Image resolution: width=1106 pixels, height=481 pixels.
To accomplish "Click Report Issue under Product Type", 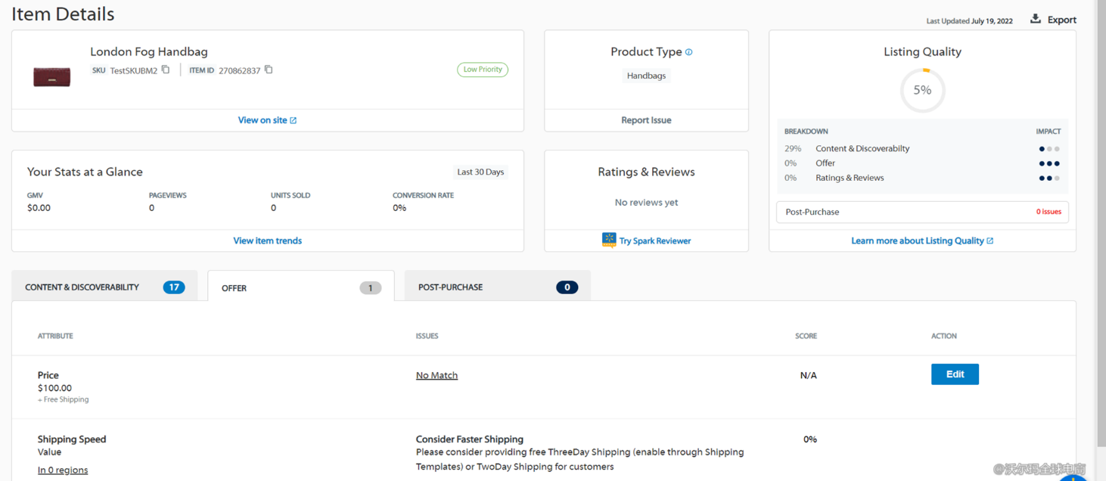I will pos(646,119).
